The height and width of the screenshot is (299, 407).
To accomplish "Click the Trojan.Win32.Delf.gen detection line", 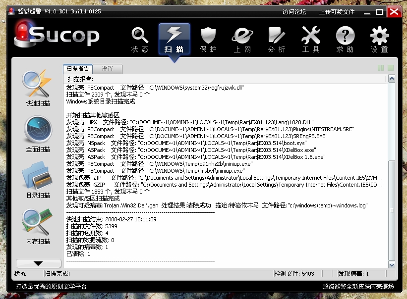I will pos(217,205).
